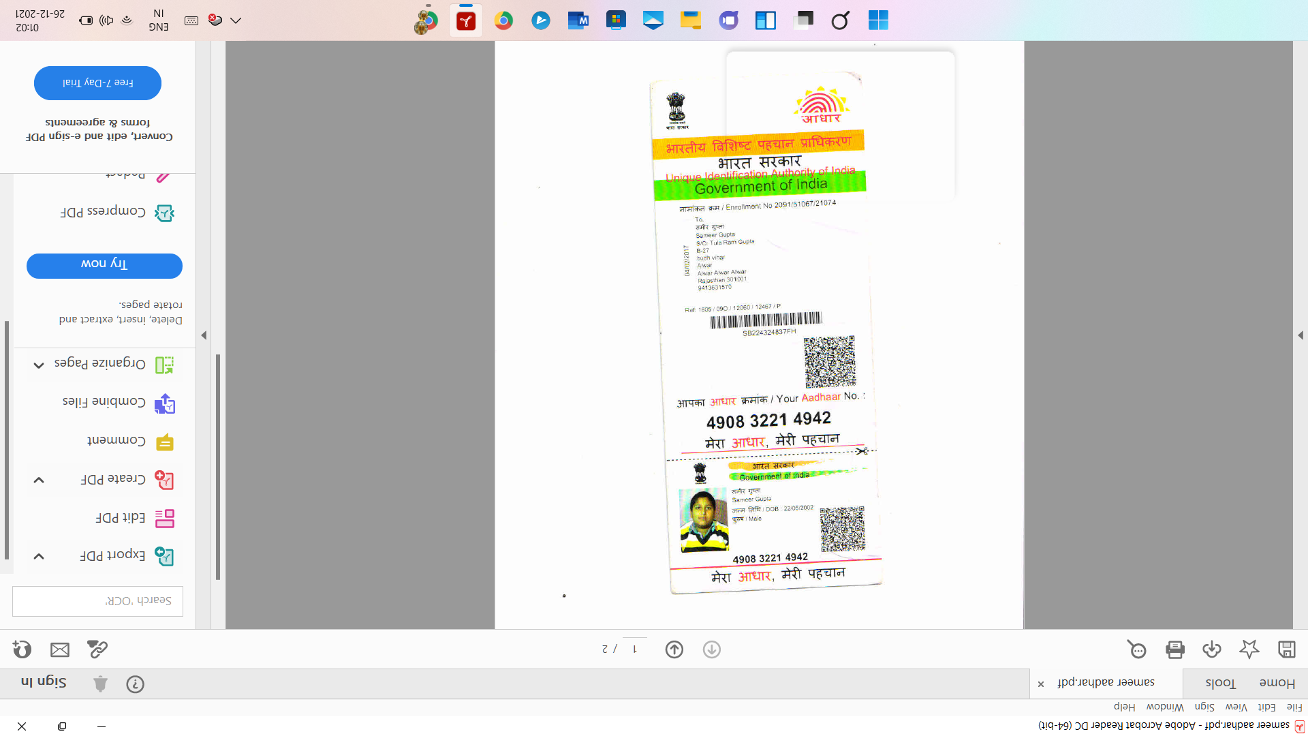Open the Edit PDF tool
Viewport: 1308px width, 736px height.
(135, 518)
